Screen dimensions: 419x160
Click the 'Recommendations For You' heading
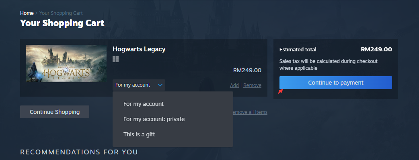[x=79, y=152]
